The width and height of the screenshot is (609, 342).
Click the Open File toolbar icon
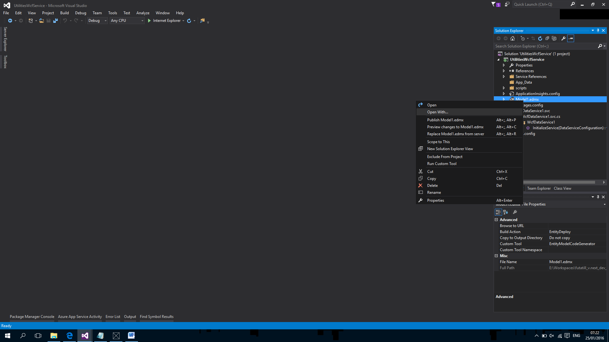coord(42,21)
